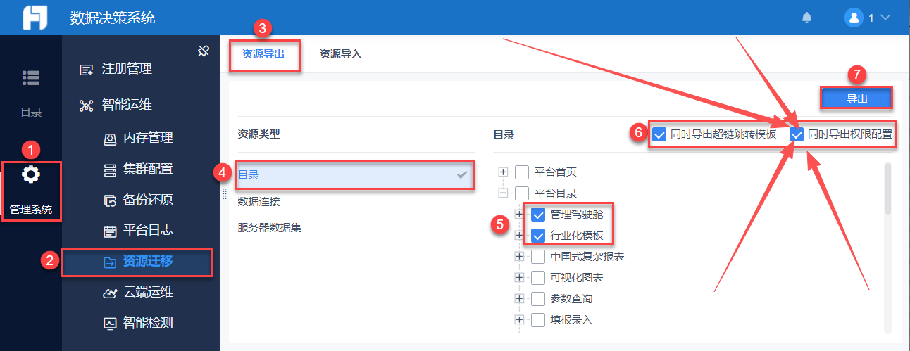Select 智能检测 in the sidebar
Screen dimensions: 910x351
point(148,323)
